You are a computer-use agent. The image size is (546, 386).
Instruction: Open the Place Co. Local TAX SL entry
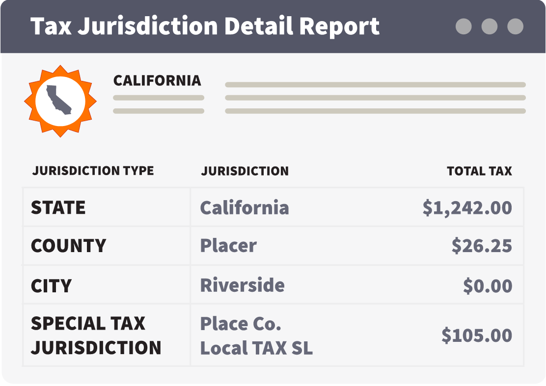(256, 336)
